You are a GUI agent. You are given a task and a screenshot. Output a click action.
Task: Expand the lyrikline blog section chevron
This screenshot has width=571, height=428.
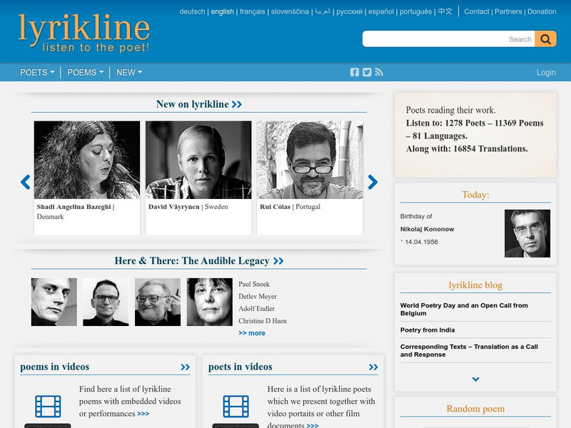pos(474,380)
